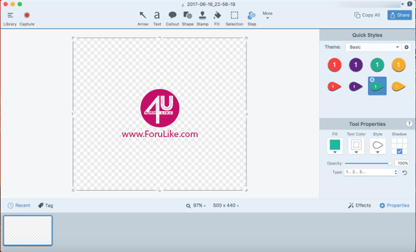
Task: Choose the purple circle step style
Action: [x=356, y=65]
